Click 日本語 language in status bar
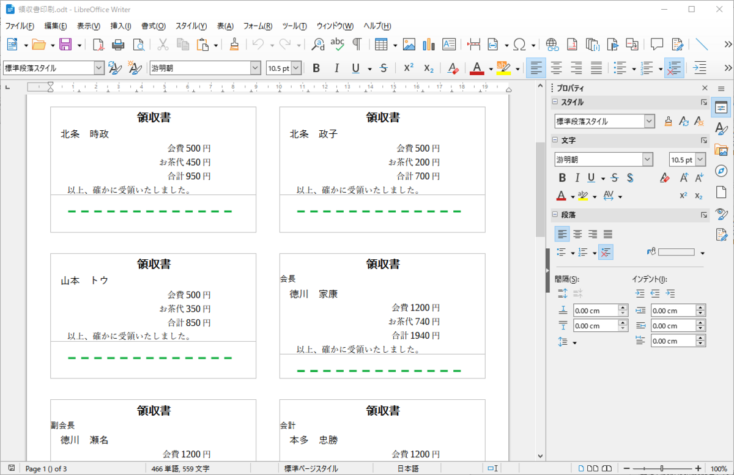Screen dimensions: 734x475 pyautogui.click(x=409, y=469)
